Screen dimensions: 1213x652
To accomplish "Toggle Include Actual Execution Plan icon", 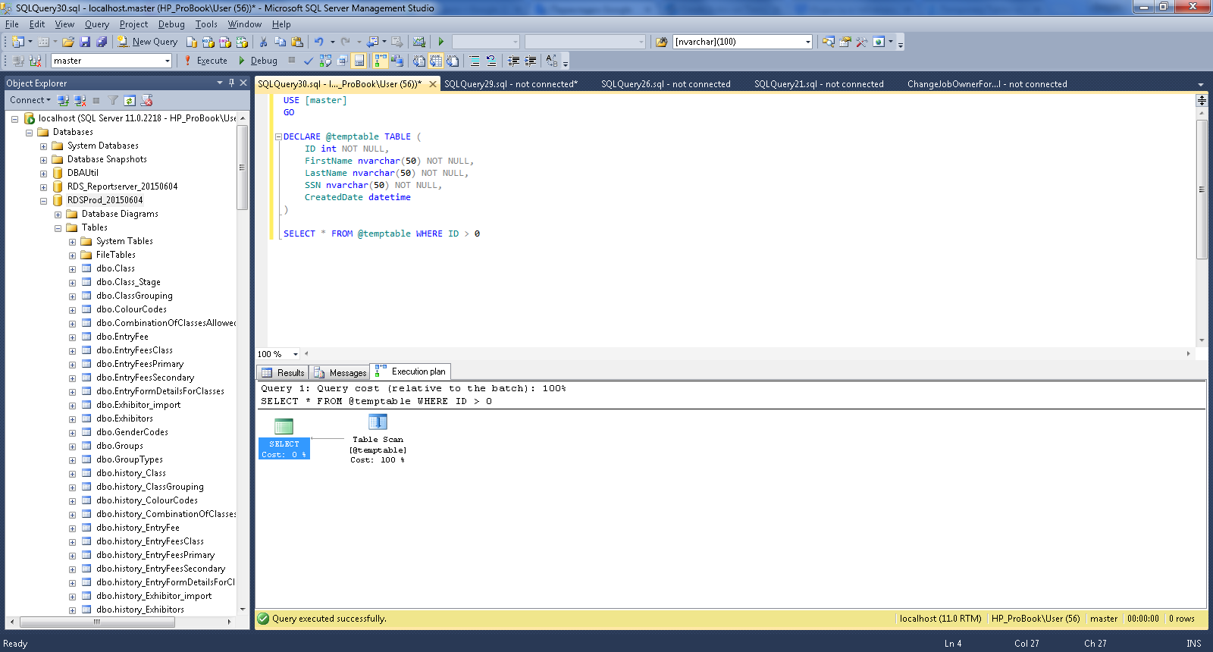I will point(381,61).
